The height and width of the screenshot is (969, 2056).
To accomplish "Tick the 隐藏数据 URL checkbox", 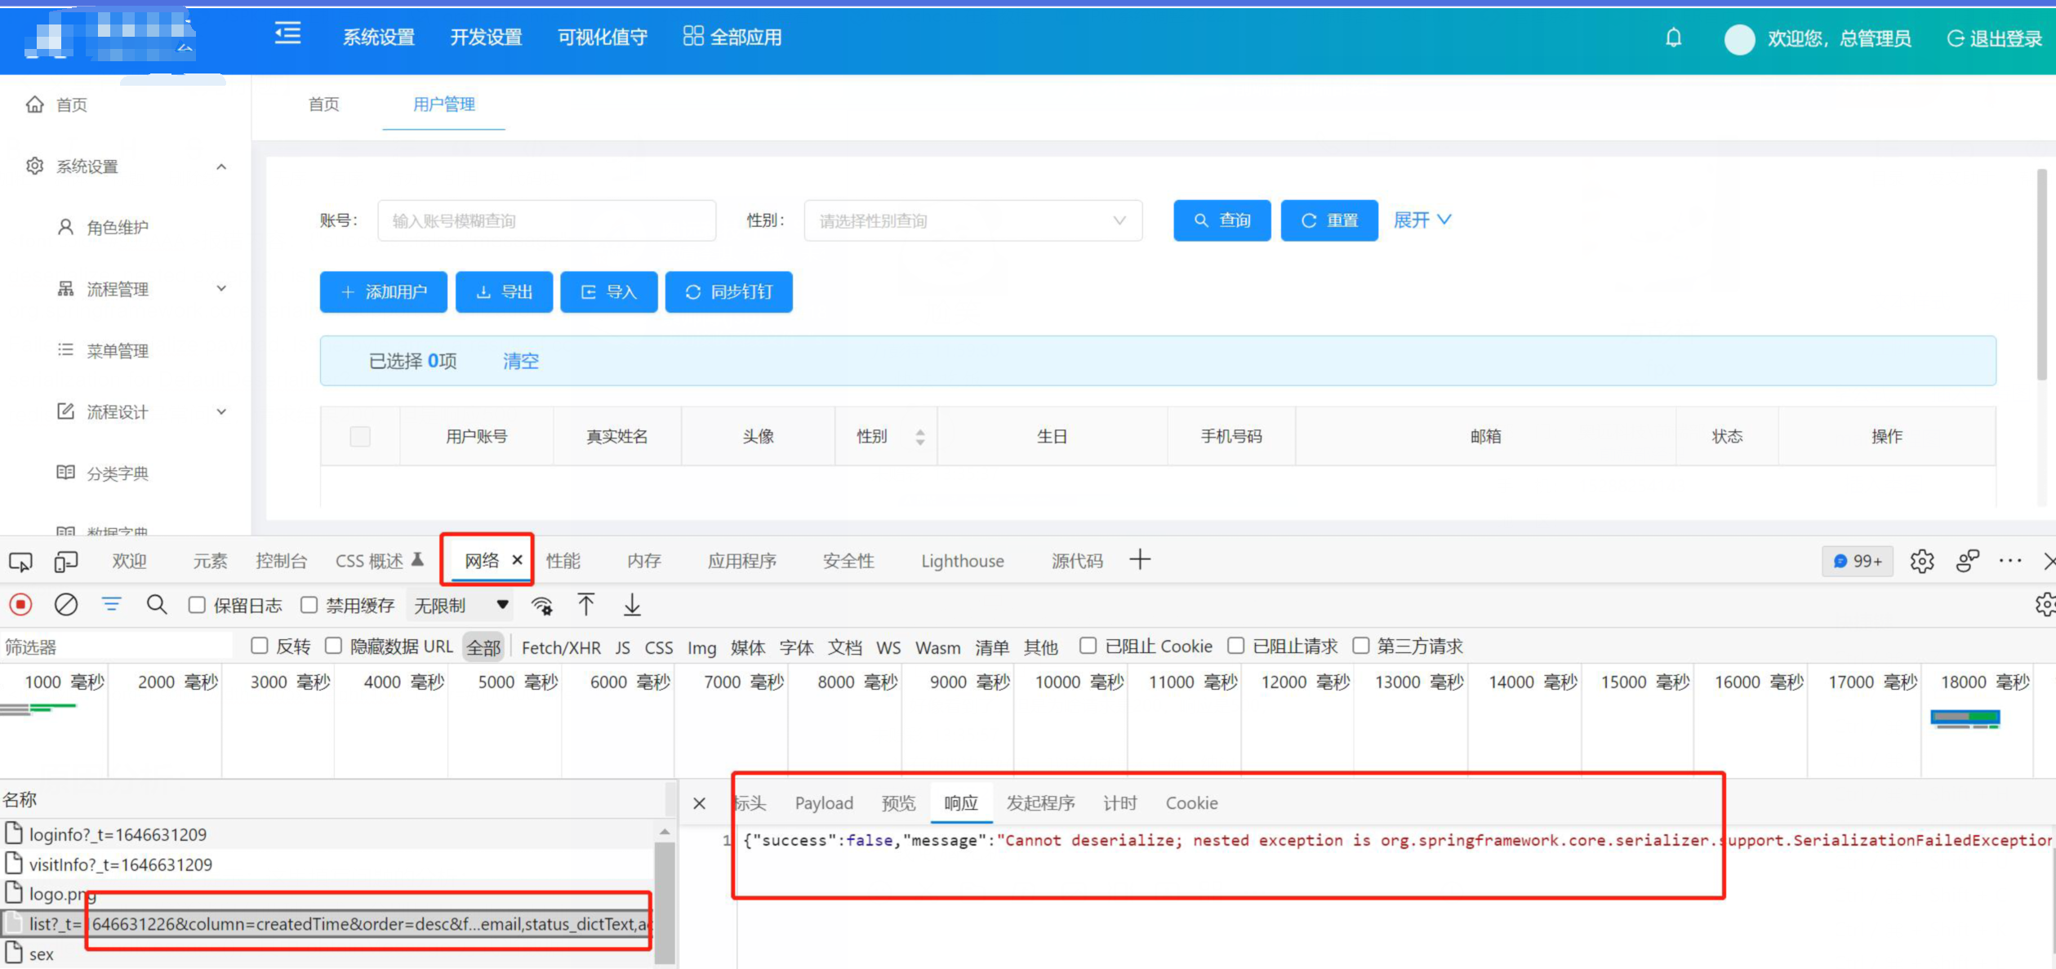I will coord(333,647).
